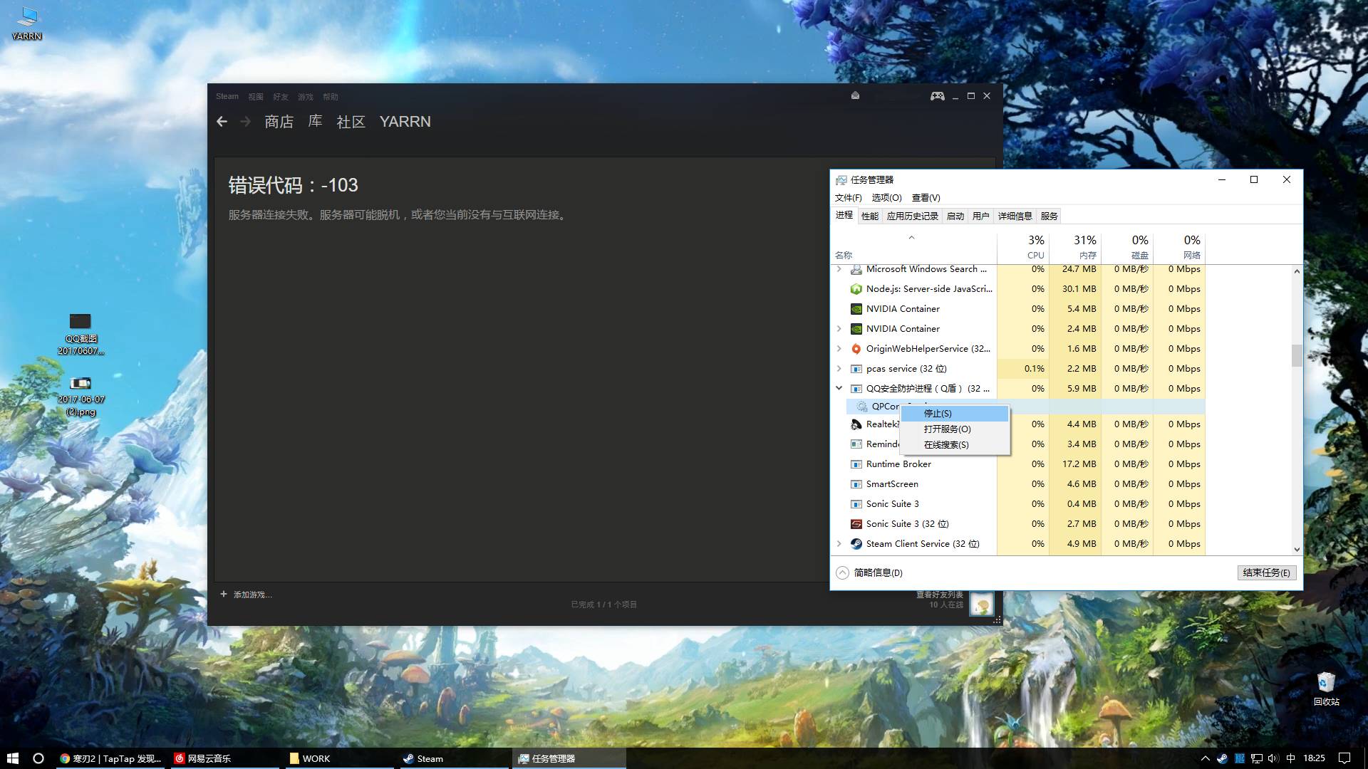Screen dimensions: 1368x769
Task: Click the plus icon beside 添加游戏
Action: tap(224, 594)
